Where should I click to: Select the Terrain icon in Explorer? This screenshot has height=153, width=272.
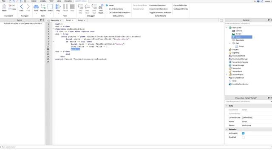click(233, 34)
